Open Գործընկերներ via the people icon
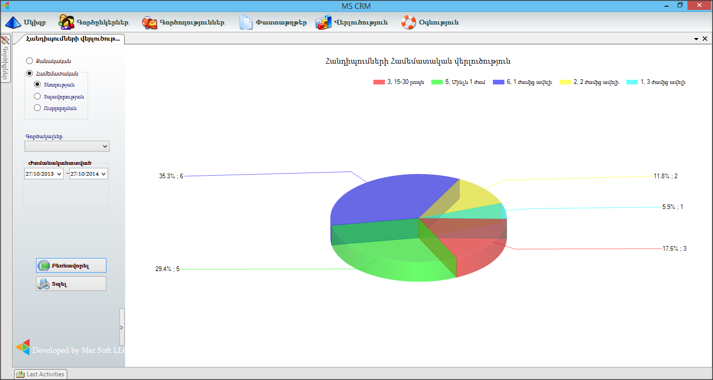The height and width of the screenshot is (380, 713). (66, 22)
